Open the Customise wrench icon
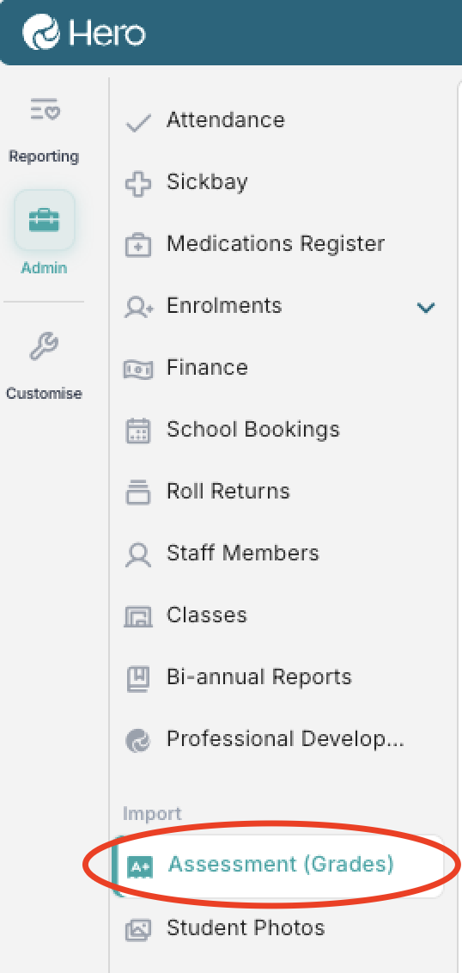This screenshot has height=973, width=462. point(45,346)
